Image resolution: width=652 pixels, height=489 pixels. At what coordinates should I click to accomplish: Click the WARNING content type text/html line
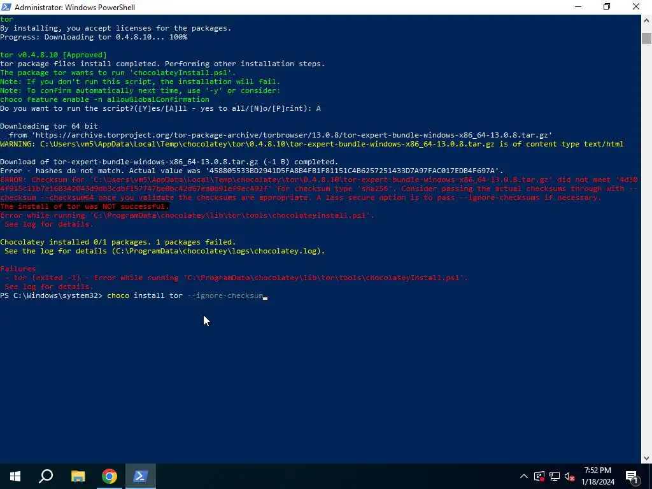[312, 145]
